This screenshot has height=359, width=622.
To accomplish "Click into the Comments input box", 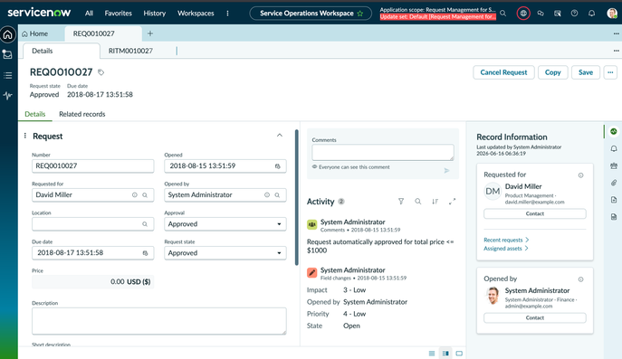I will [x=383, y=153].
